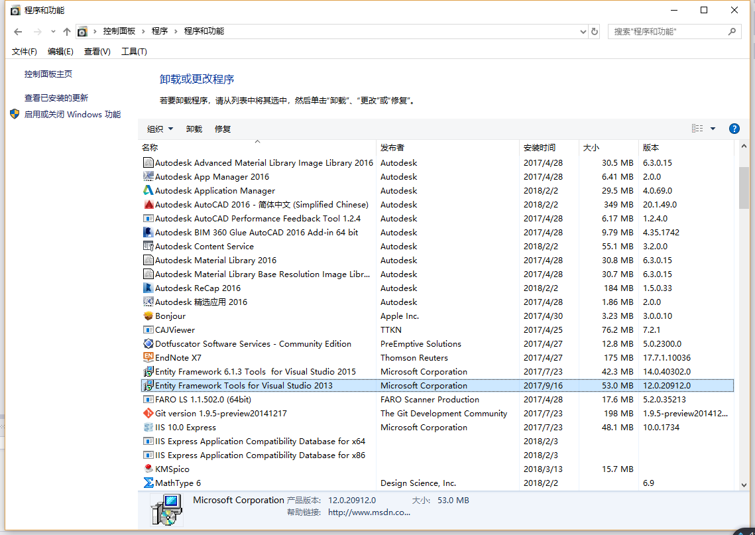This screenshot has height=535, width=755.
Task: Click the IIS 10.0 Express icon
Action: [148, 427]
